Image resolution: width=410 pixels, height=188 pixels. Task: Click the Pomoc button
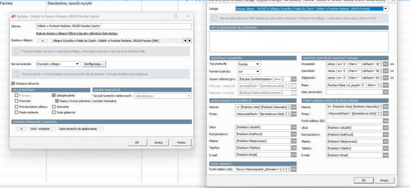[182, 143]
